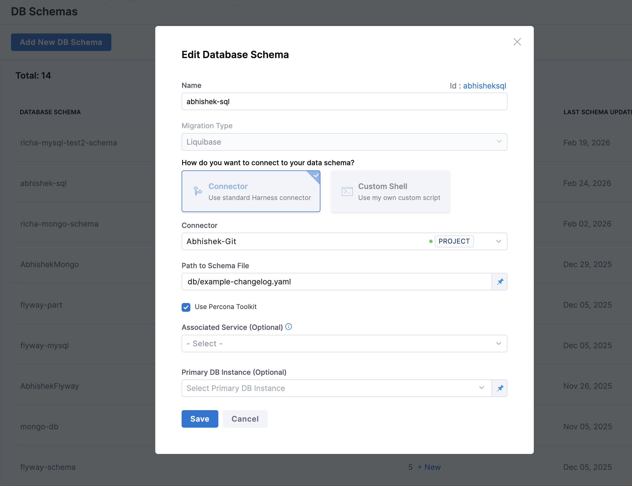Screen dimensions: 632x486
Task: Click the green status dot beside Abhishek-Git
Action: click(x=431, y=241)
